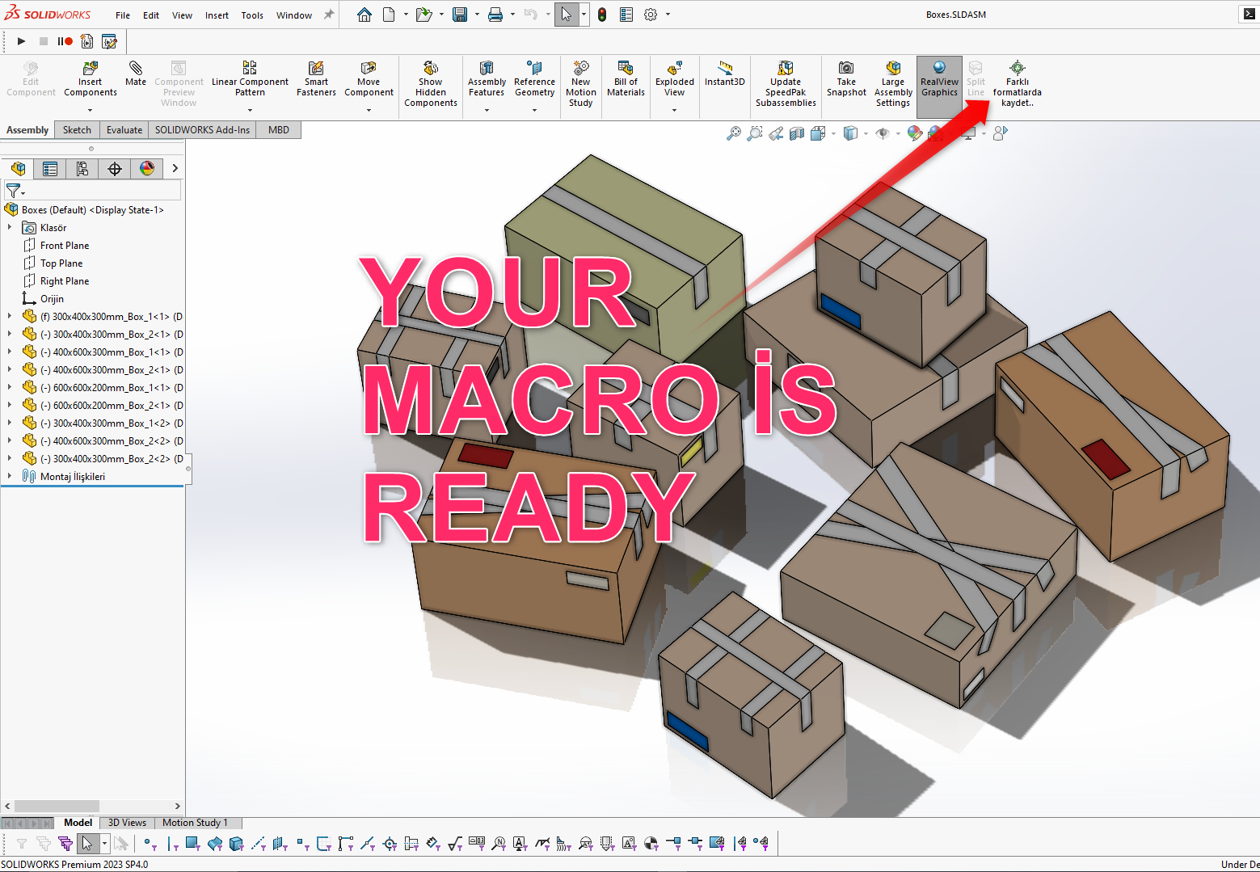Open the Window menu

point(294,15)
